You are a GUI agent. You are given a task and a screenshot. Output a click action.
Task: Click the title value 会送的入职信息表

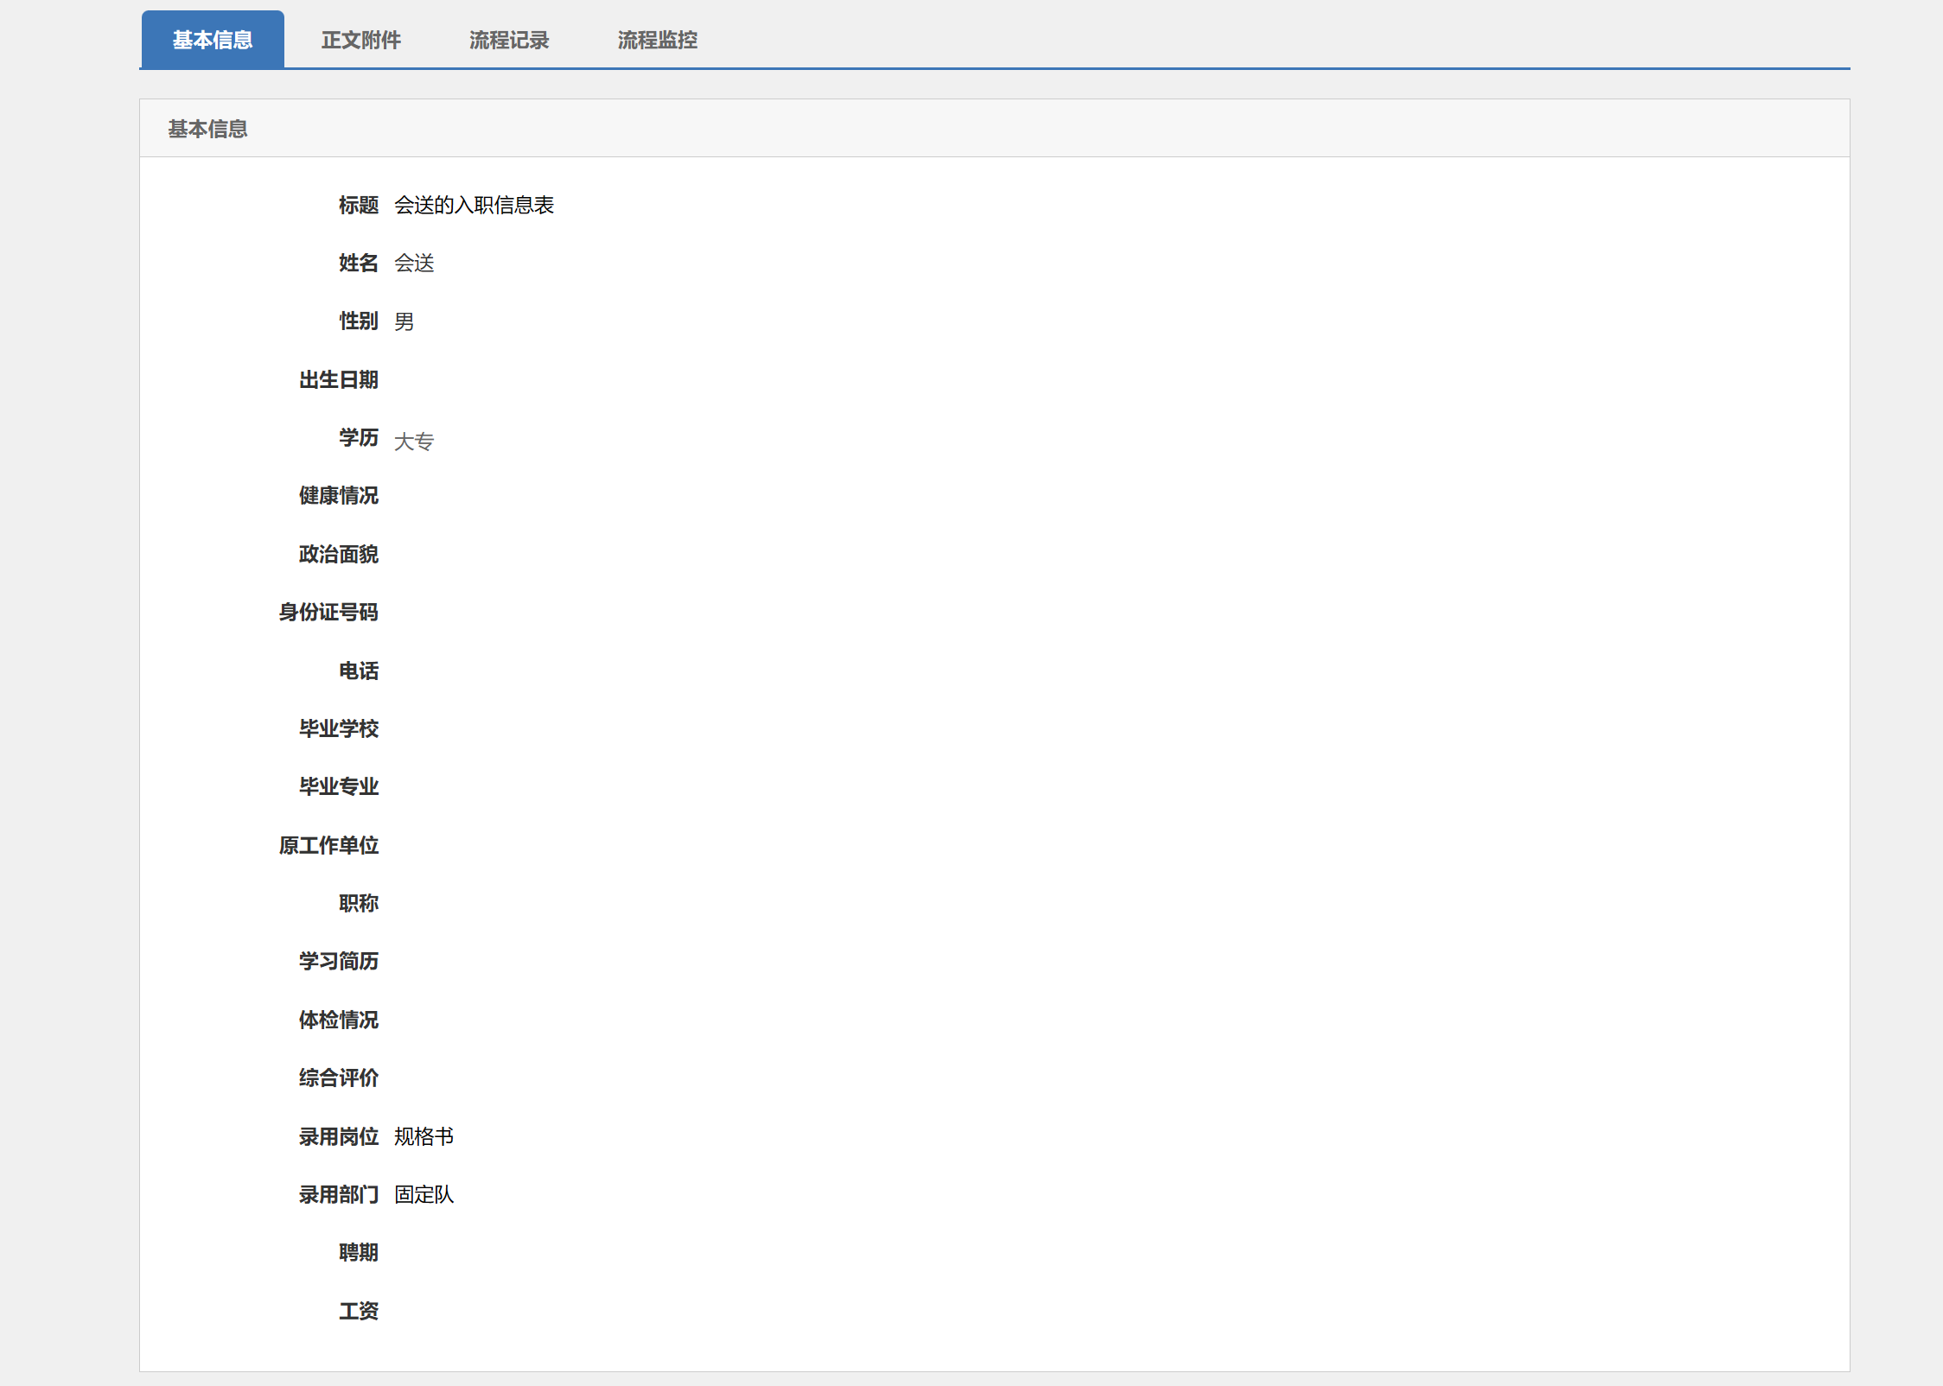click(474, 205)
